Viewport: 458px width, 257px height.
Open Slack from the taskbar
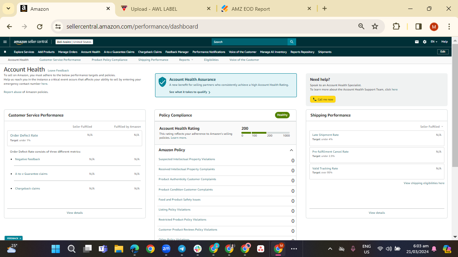click(198, 249)
